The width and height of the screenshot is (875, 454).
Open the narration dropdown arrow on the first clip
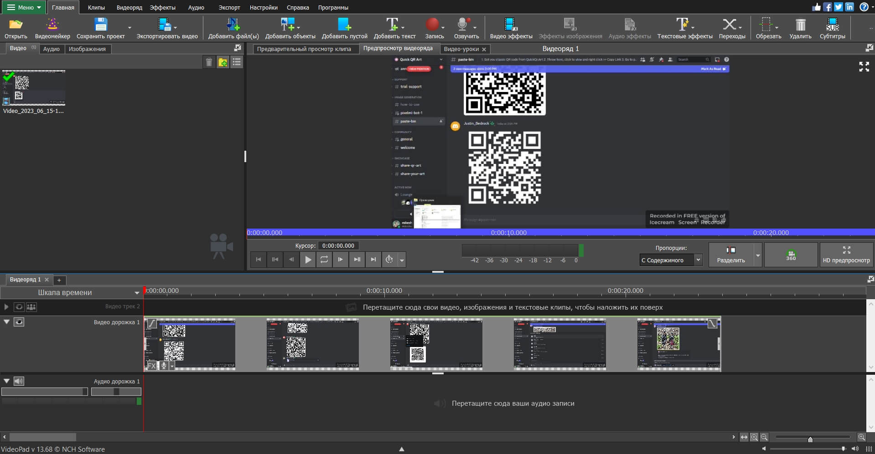(x=172, y=366)
